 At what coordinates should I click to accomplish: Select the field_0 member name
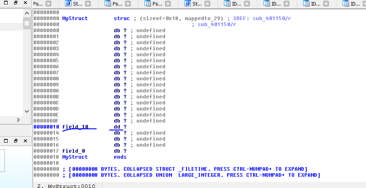(x=73, y=151)
